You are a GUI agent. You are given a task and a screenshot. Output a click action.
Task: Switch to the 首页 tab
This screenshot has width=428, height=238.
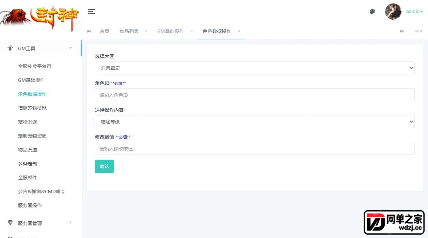coord(105,31)
